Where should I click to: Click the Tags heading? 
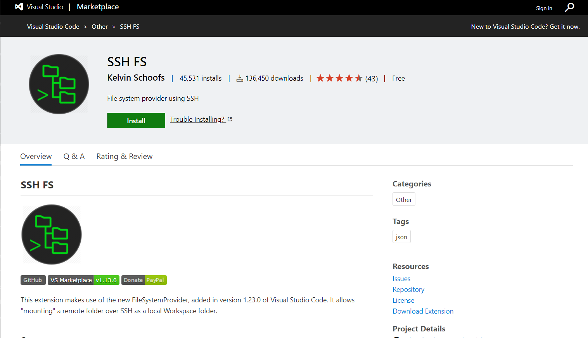401,221
